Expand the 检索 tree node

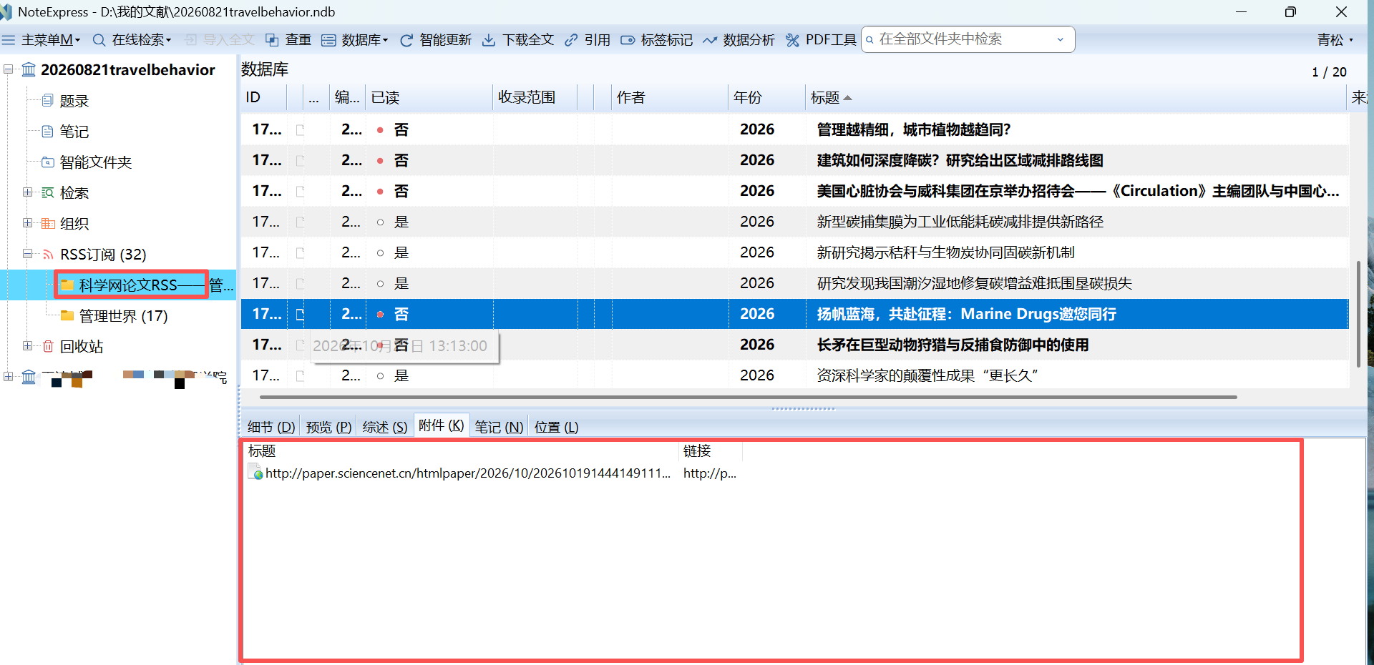27,192
